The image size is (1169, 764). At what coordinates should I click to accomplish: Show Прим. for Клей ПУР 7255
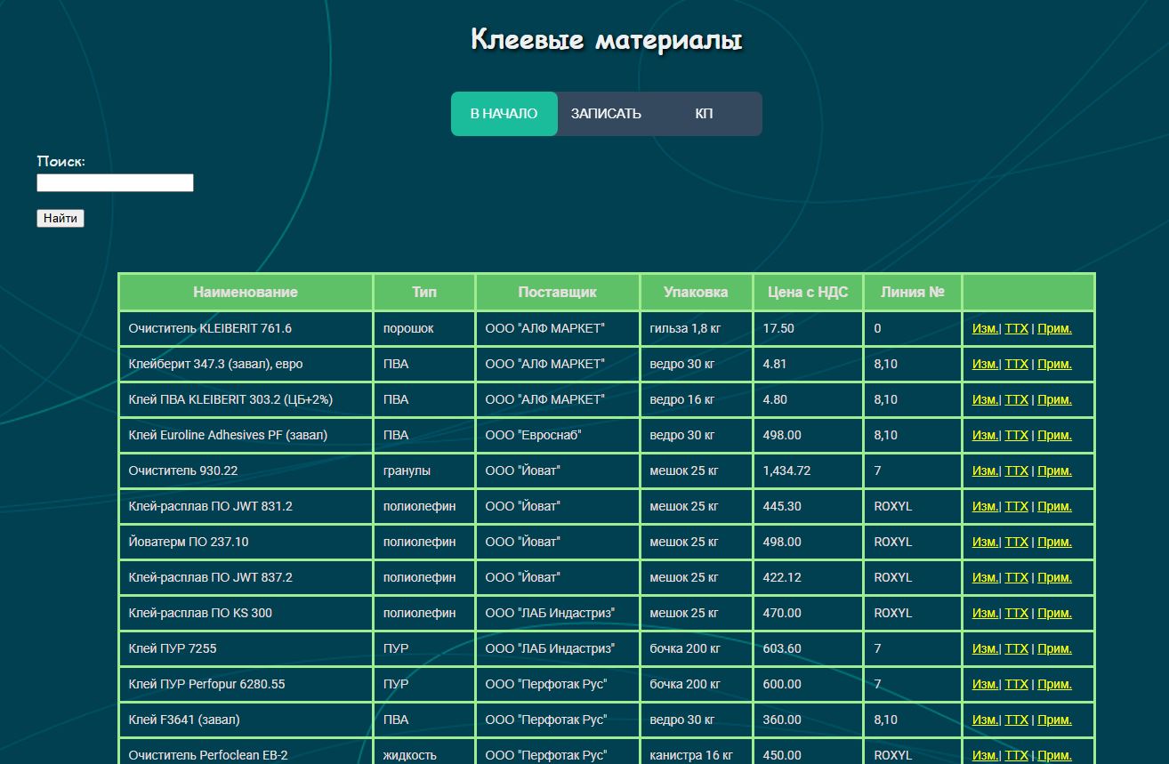pos(1054,648)
